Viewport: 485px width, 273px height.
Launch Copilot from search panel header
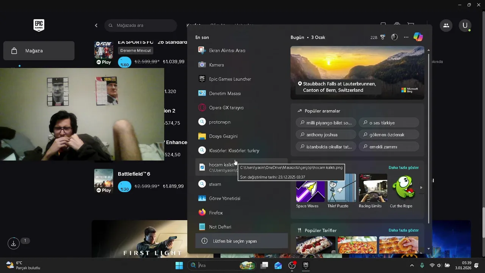pos(418,37)
